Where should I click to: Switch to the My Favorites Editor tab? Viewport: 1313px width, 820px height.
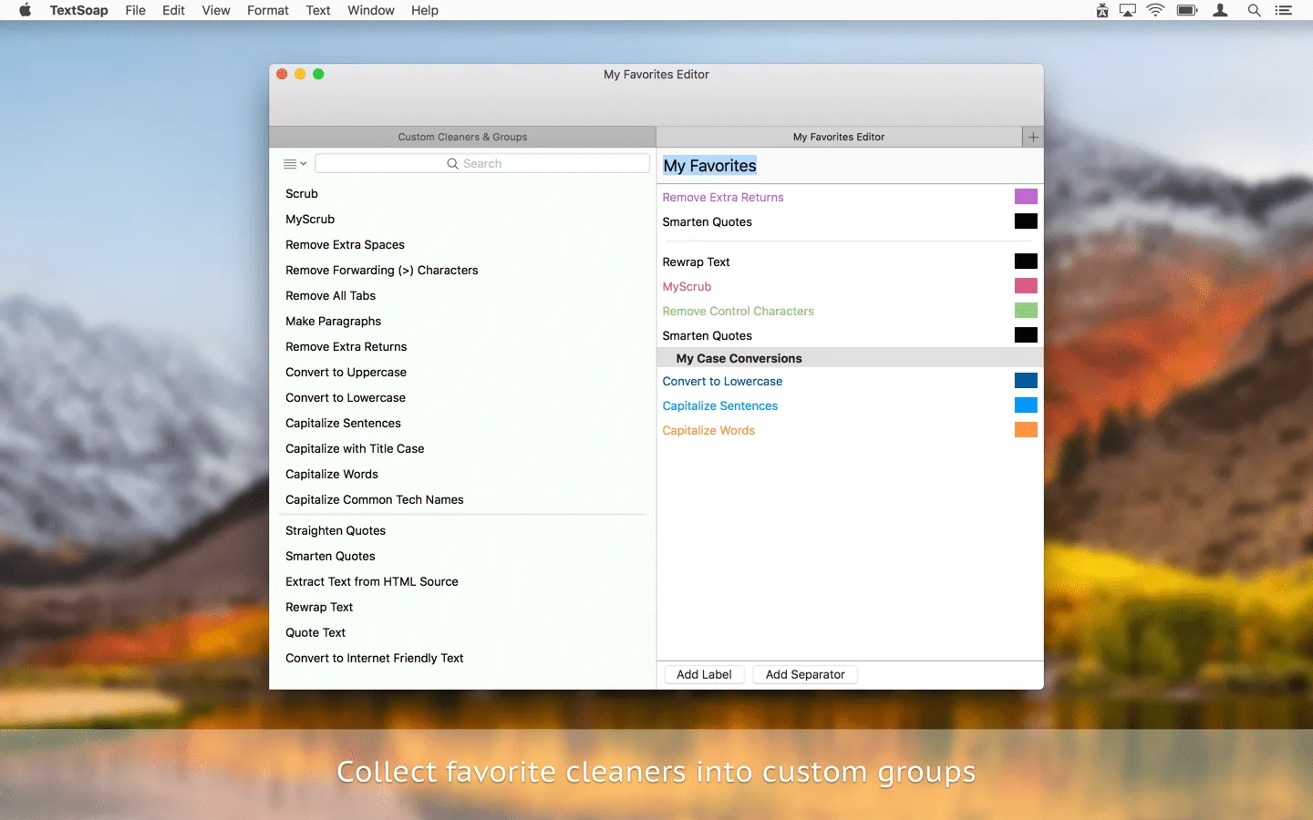click(x=839, y=137)
